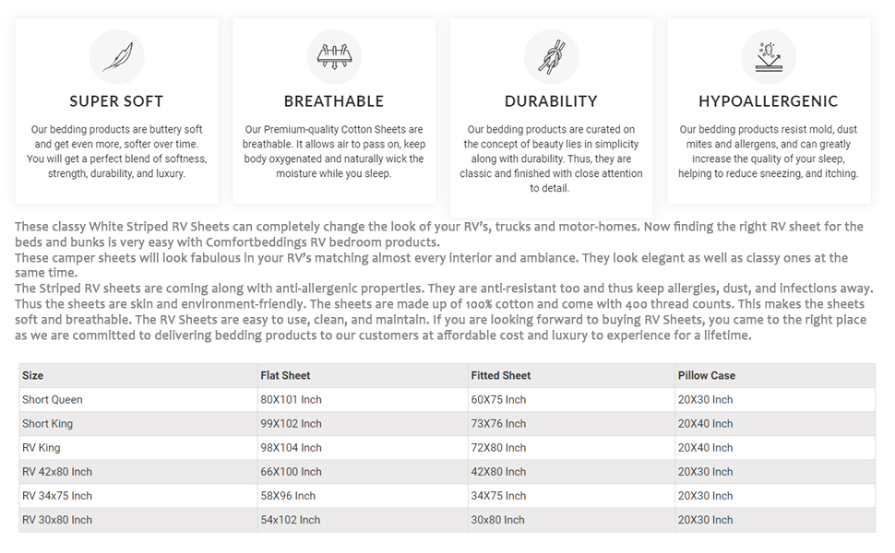Click the airflow icon above Breathable
This screenshot has height=553, width=895.
tap(333, 57)
